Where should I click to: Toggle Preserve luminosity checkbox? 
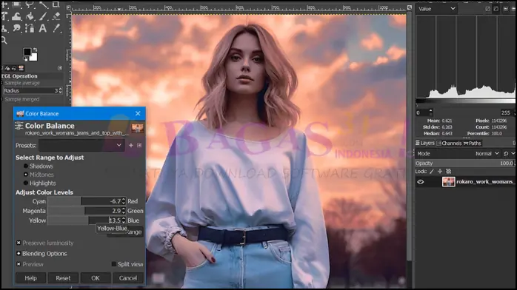click(19, 243)
